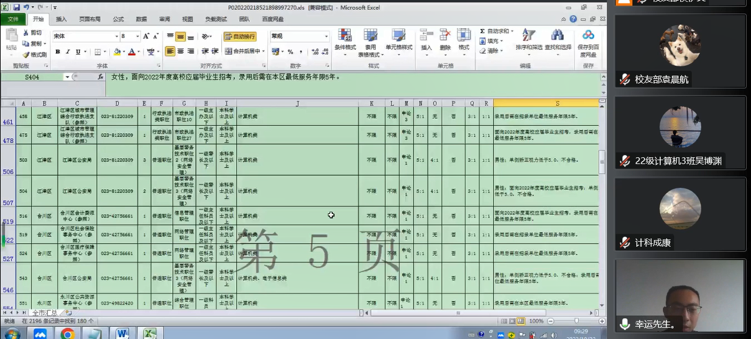Click the increase font size icon
This screenshot has width=751, height=339.
(x=146, y=37)
